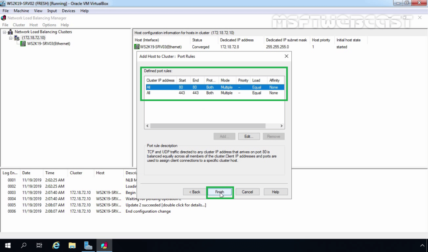This screenshot has height=252, width=428.
Task: Close the Port Rules dialog with X
Action: [286, 56]
